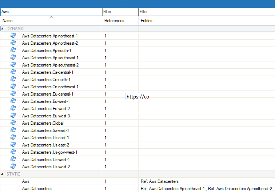Click the Entries filter field
The image size is (275, 193).
pyautogui.click(x=207, y=12)
